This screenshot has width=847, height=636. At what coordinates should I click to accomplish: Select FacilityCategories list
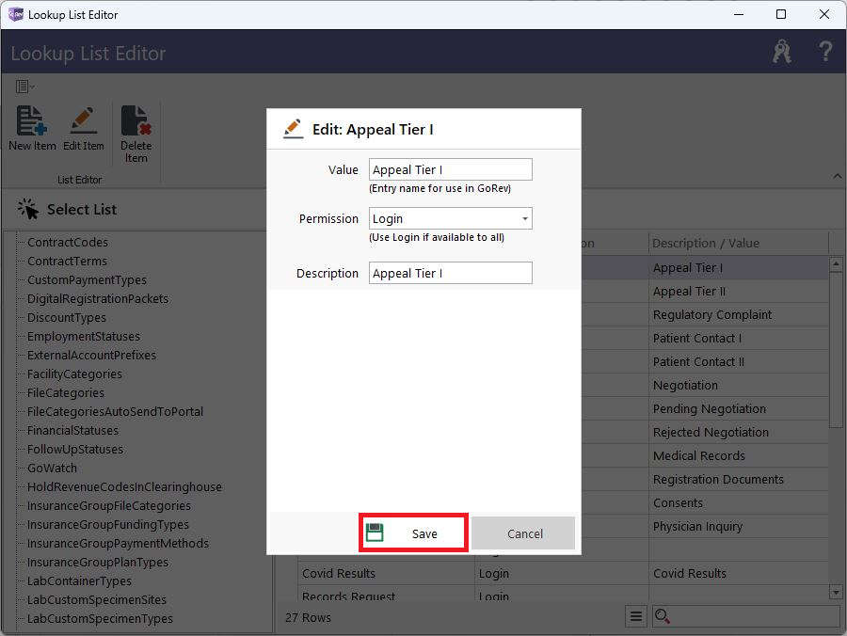coord(74,374)
